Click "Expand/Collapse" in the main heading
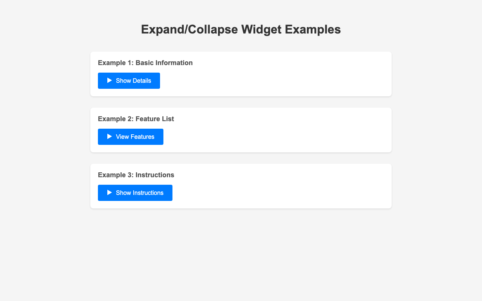 [189, 29]
